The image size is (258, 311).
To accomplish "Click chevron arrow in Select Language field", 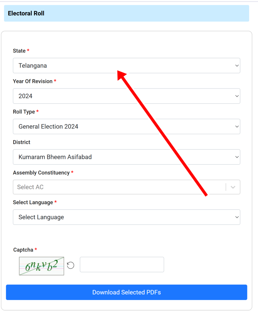I will click(237, 217).
